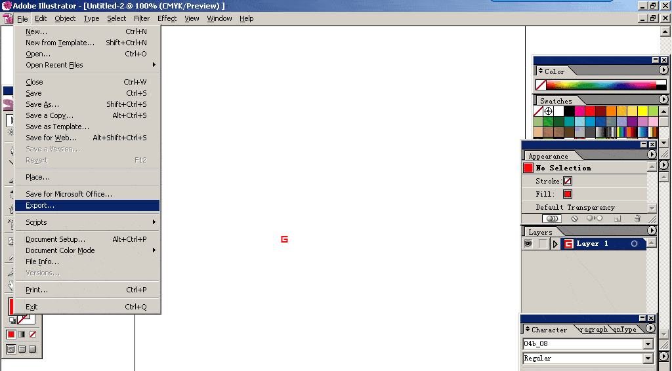Click Clear Appearance icon in Appearance panel

pos(574,219)
